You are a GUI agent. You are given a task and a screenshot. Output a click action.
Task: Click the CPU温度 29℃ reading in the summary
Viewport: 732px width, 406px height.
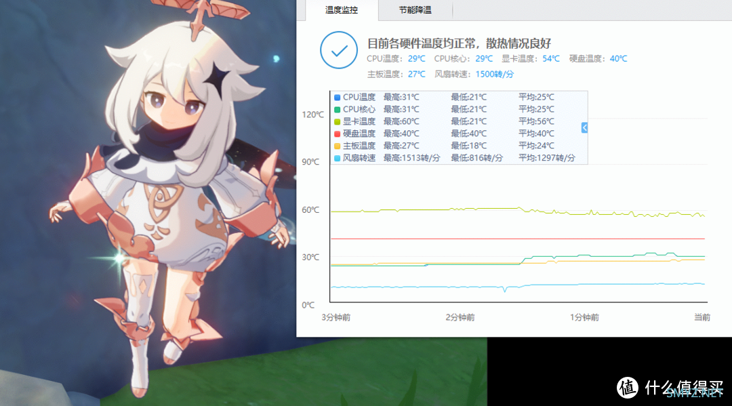[416, 59]
